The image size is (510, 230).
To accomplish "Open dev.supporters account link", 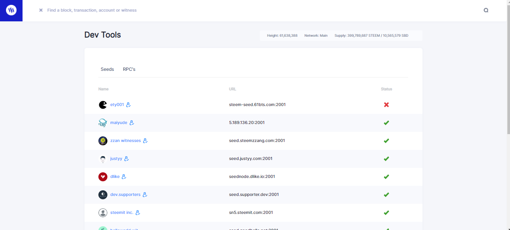I will coord(125,195).
